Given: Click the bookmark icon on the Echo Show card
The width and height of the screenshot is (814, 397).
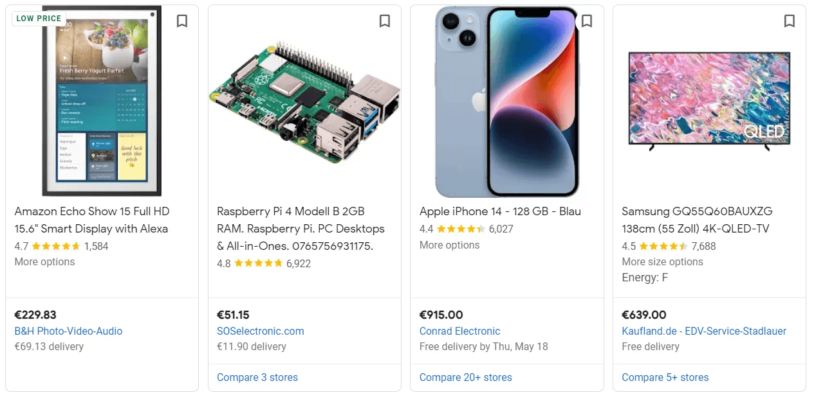Looking at the screenshot, I should coord(182,21).
